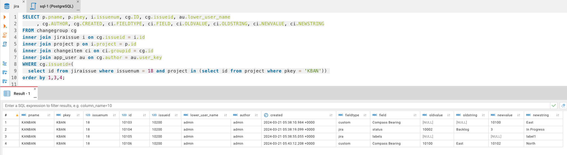The height and width of the screenshot is (155, 567).
Task: Sort the id column
Action: pos(144,115)
